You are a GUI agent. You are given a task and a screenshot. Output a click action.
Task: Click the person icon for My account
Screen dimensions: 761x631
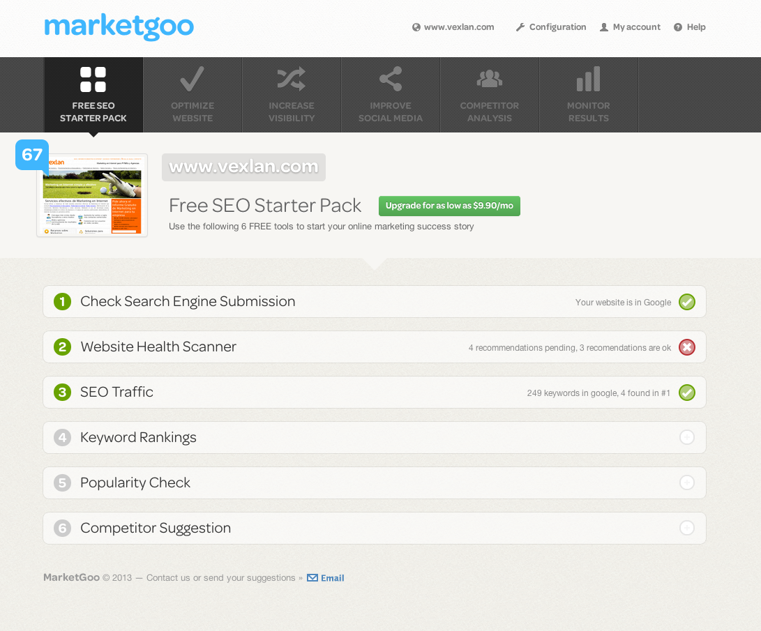point(604,27)
